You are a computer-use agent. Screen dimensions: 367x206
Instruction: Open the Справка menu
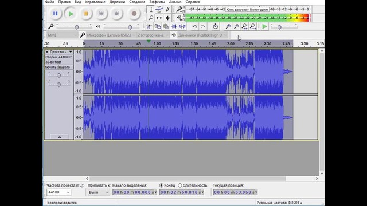[x=193, y=2]
